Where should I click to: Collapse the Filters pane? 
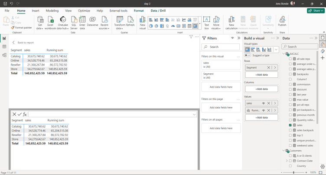(239, 38)
